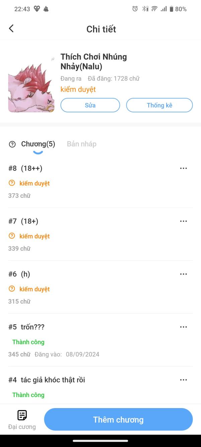This screenshot has width=201, height=447.
Task: Tap the battery icon in status bar
Action: (172, 9)
